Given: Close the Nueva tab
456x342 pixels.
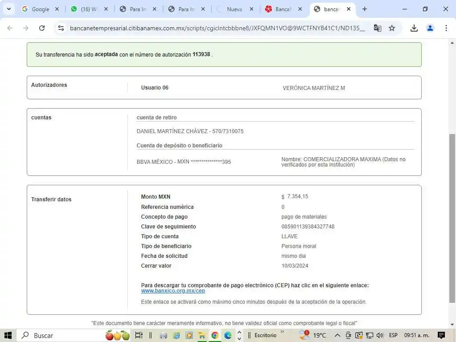Looking at the screenshot, I should coord(251,9).
